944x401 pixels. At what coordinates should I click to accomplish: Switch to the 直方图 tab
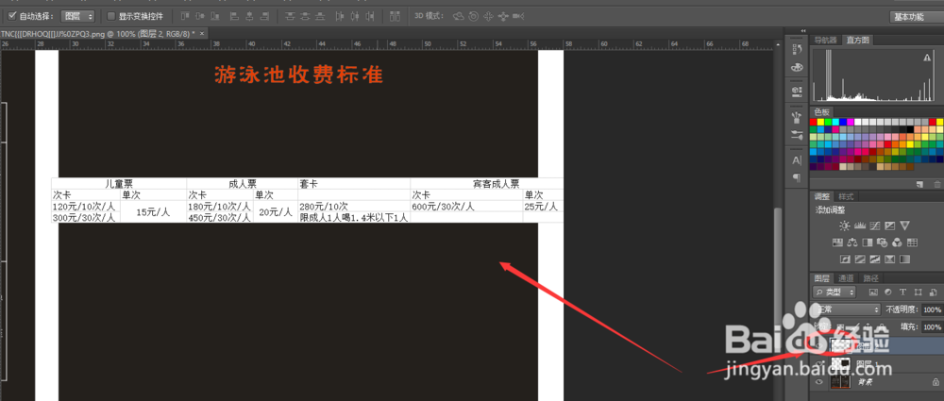857,41
